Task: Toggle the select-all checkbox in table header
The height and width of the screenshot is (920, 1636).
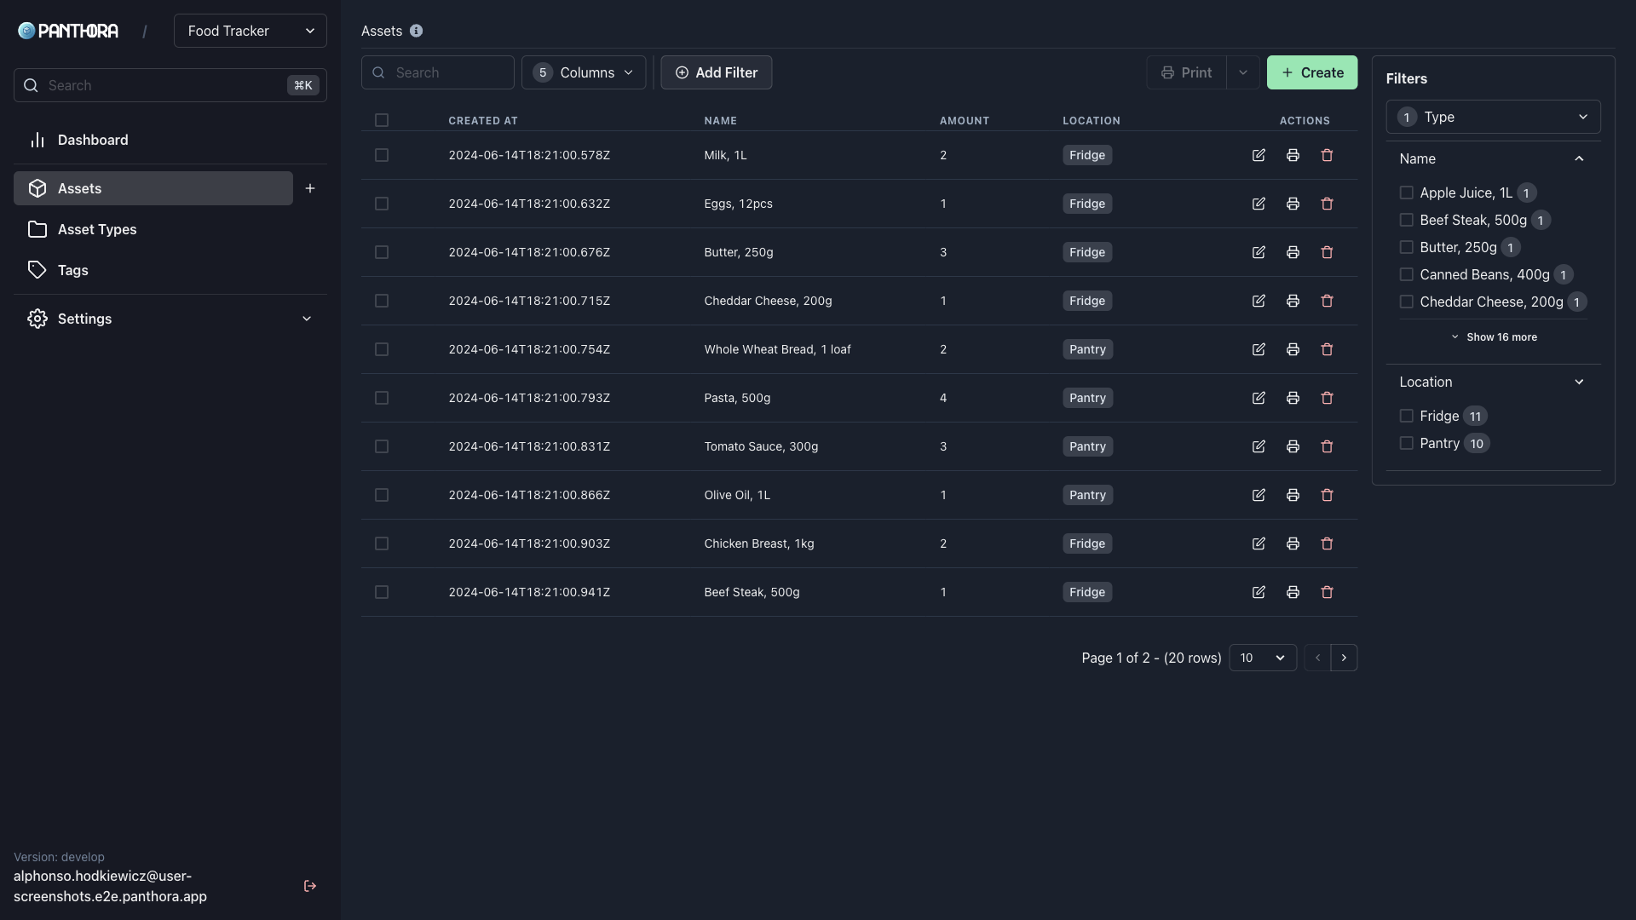Action: click(x=382, y=120)
